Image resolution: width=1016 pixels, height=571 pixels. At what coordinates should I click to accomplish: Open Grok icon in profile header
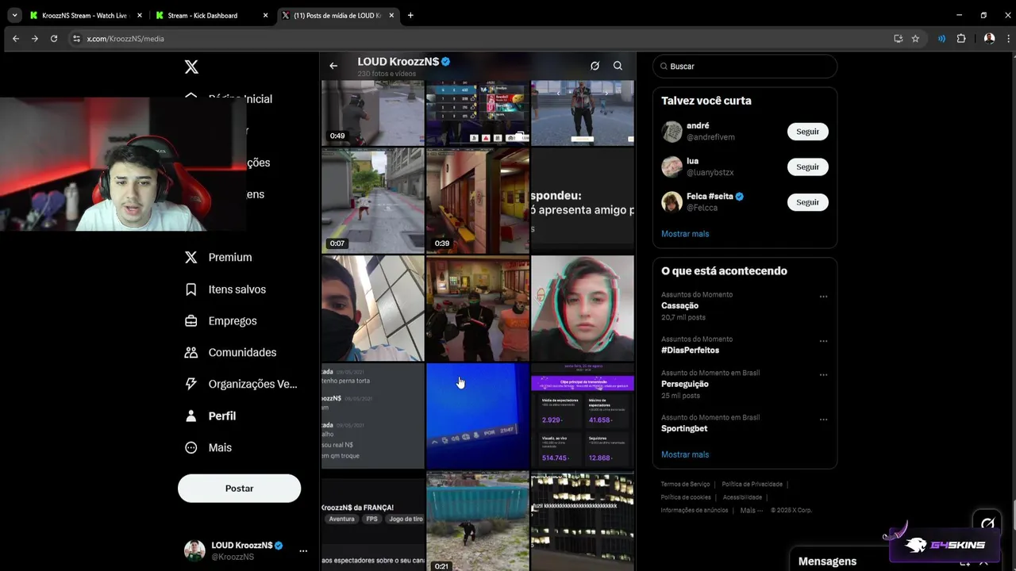point(595,66)
